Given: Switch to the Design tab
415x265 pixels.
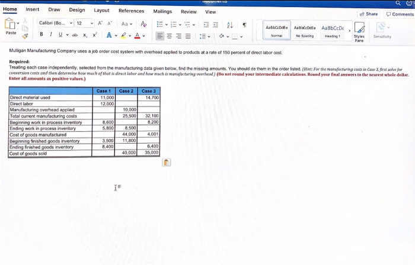Looking at the screenshot, I should click(77, 10).
